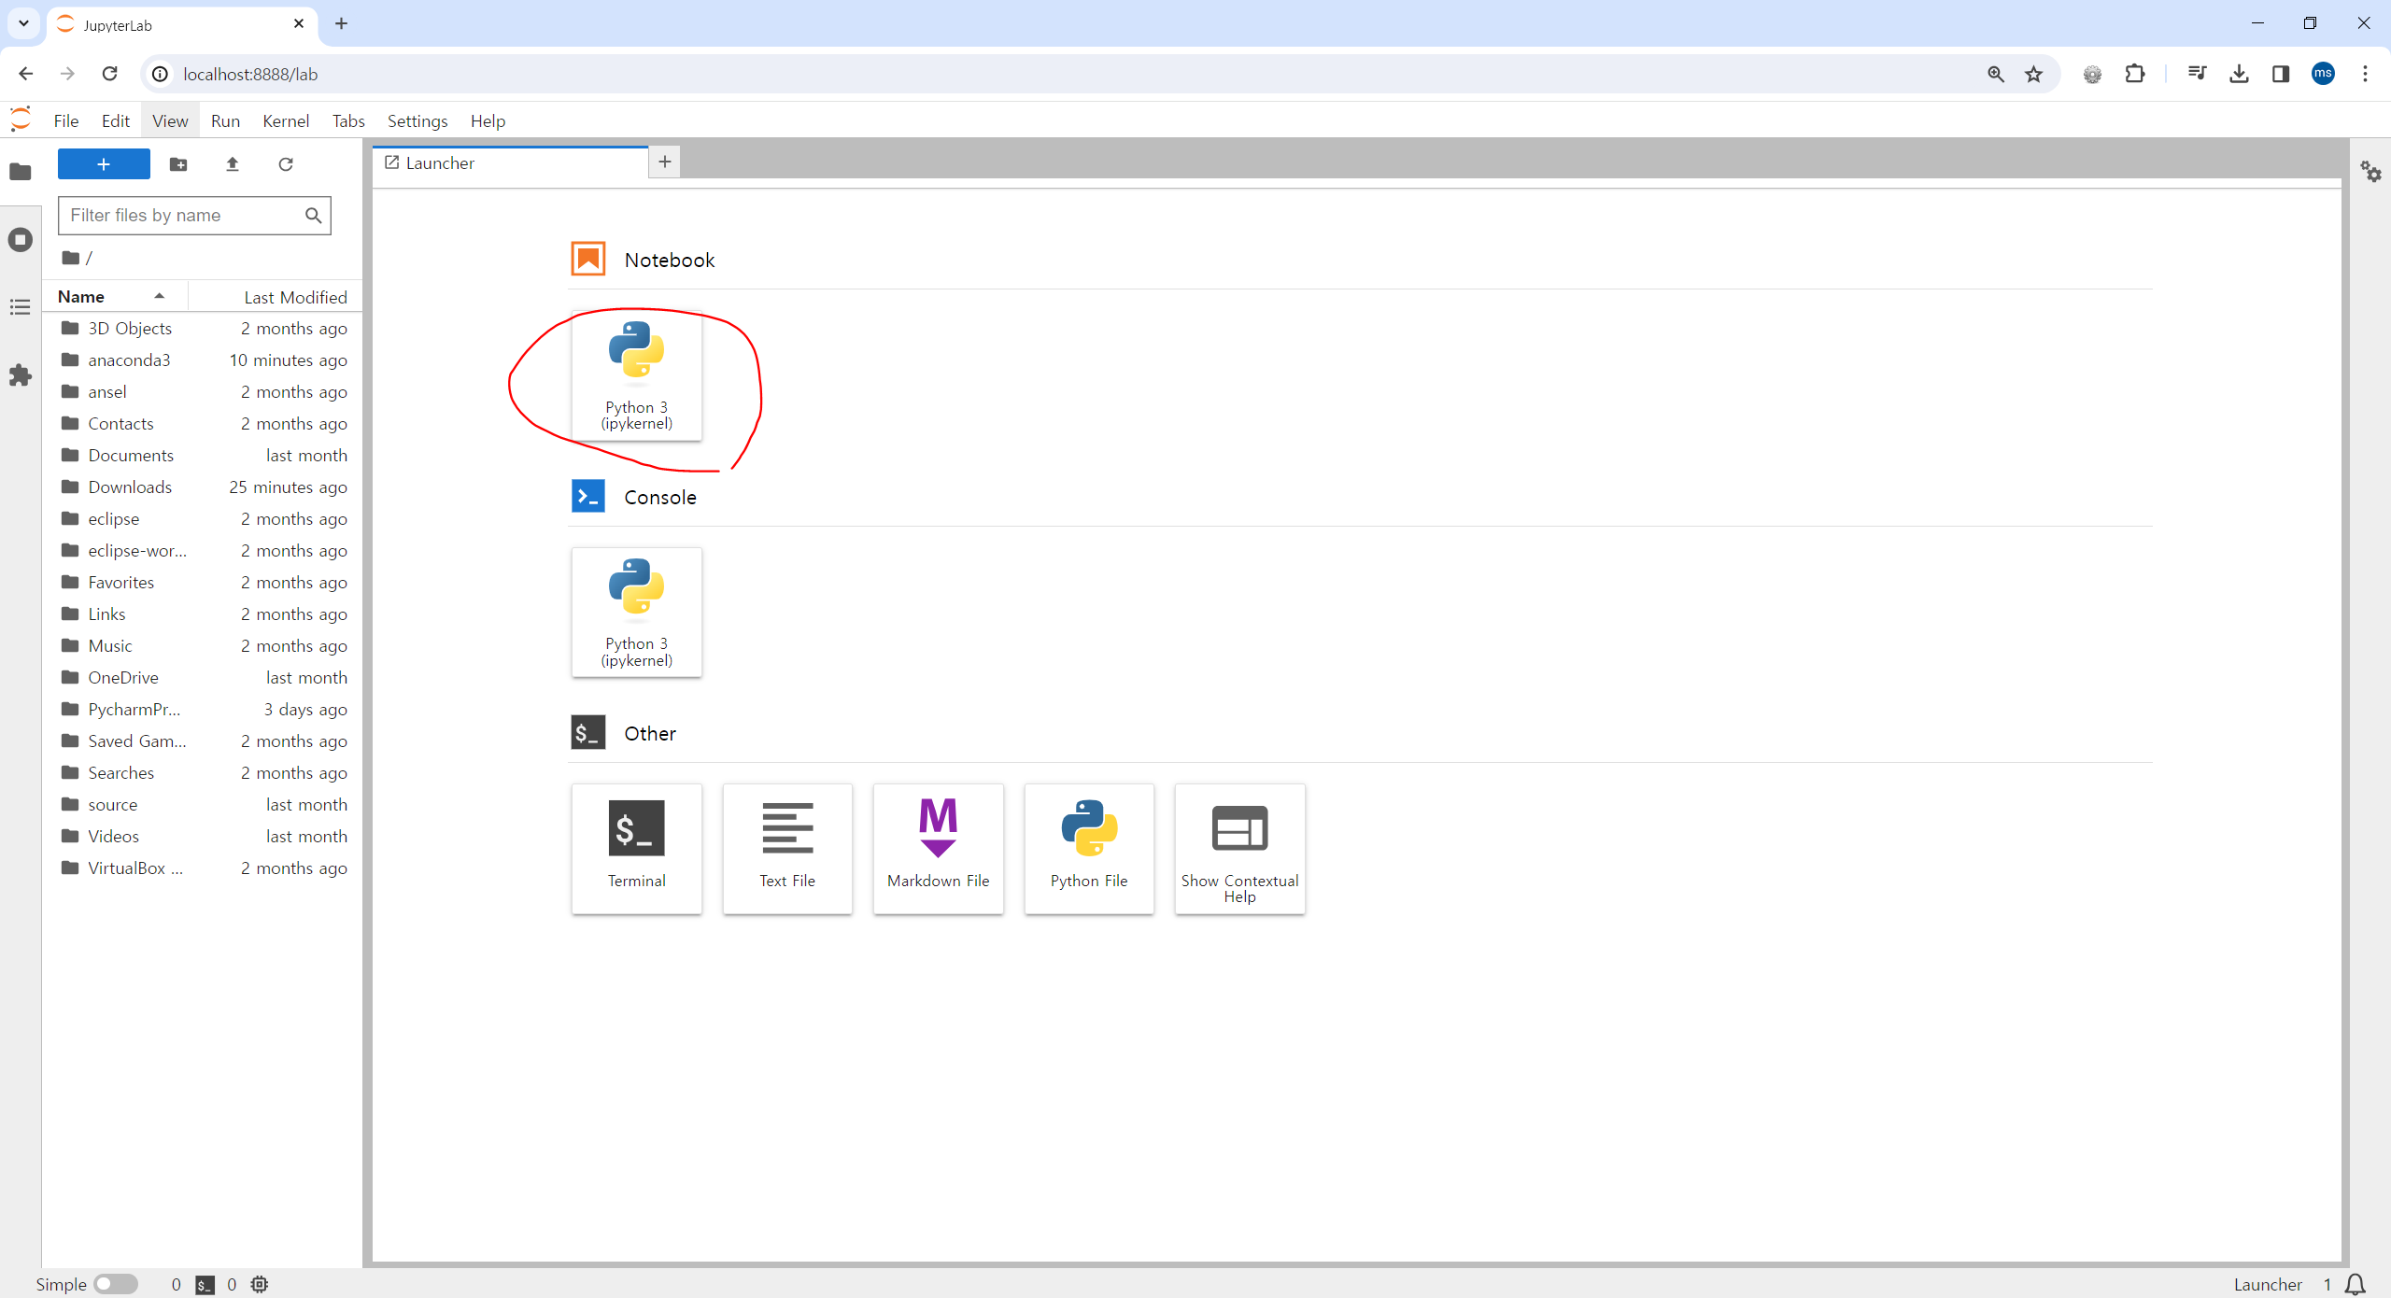Create a new folder in file browser
The width and height of the screenshot is (2391, 1298).
point(178,164)
